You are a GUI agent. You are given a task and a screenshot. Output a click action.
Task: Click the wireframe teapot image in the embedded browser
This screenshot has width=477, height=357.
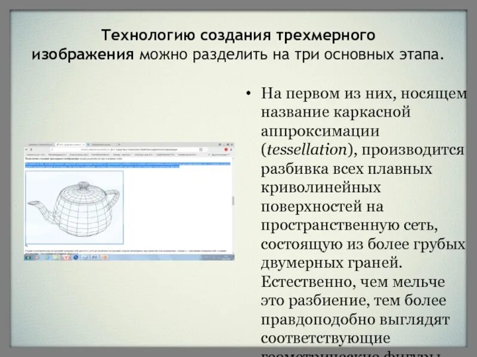tap(75, 207)
